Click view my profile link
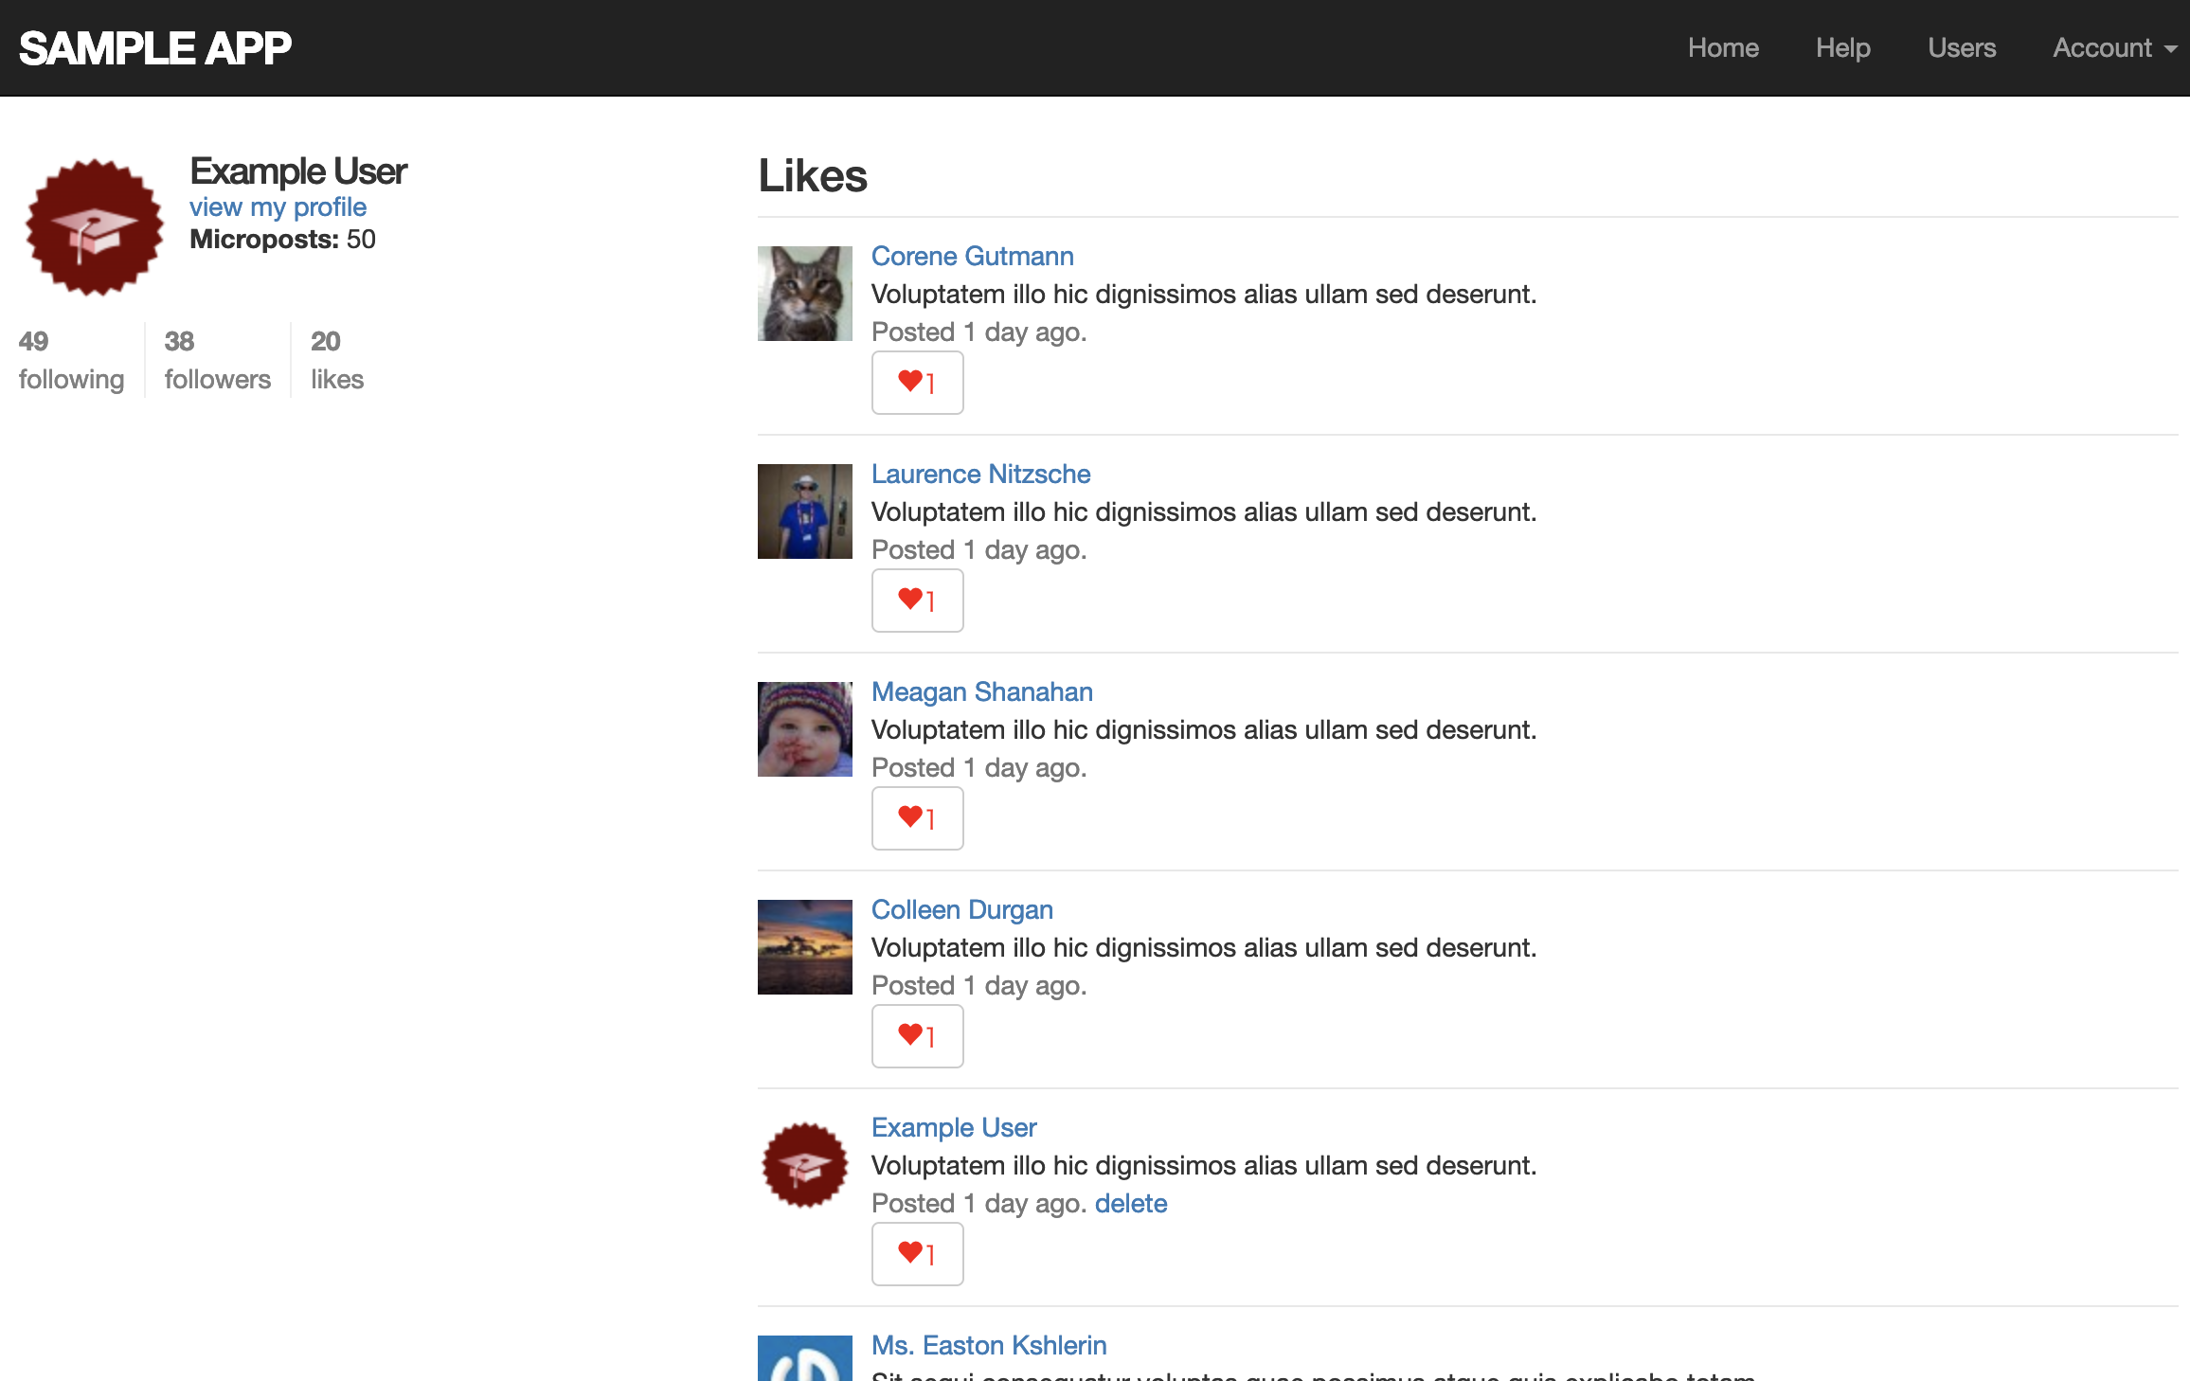 (278, 206)
